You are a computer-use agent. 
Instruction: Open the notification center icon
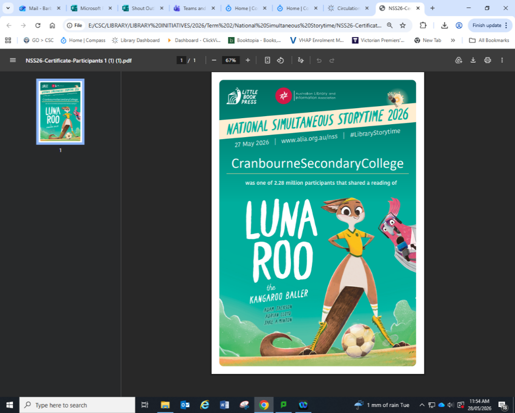[x=502, y=405]
